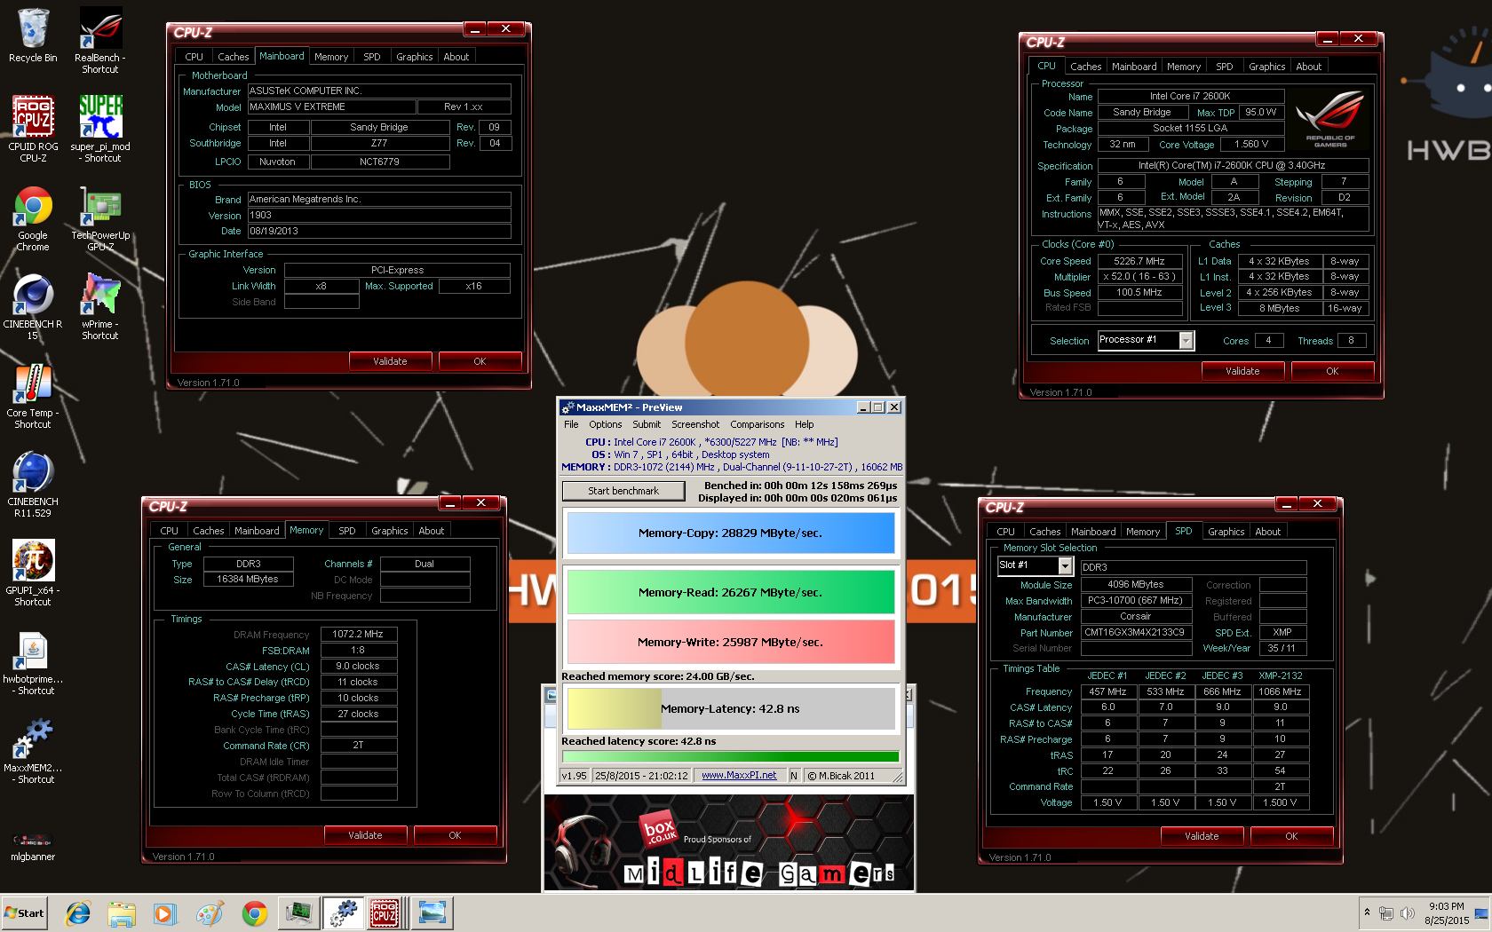This screenshot has width=1492, height=932.
Task: Select the SPD tab in top-right CPU-Z window
Action: [1224, 67]
